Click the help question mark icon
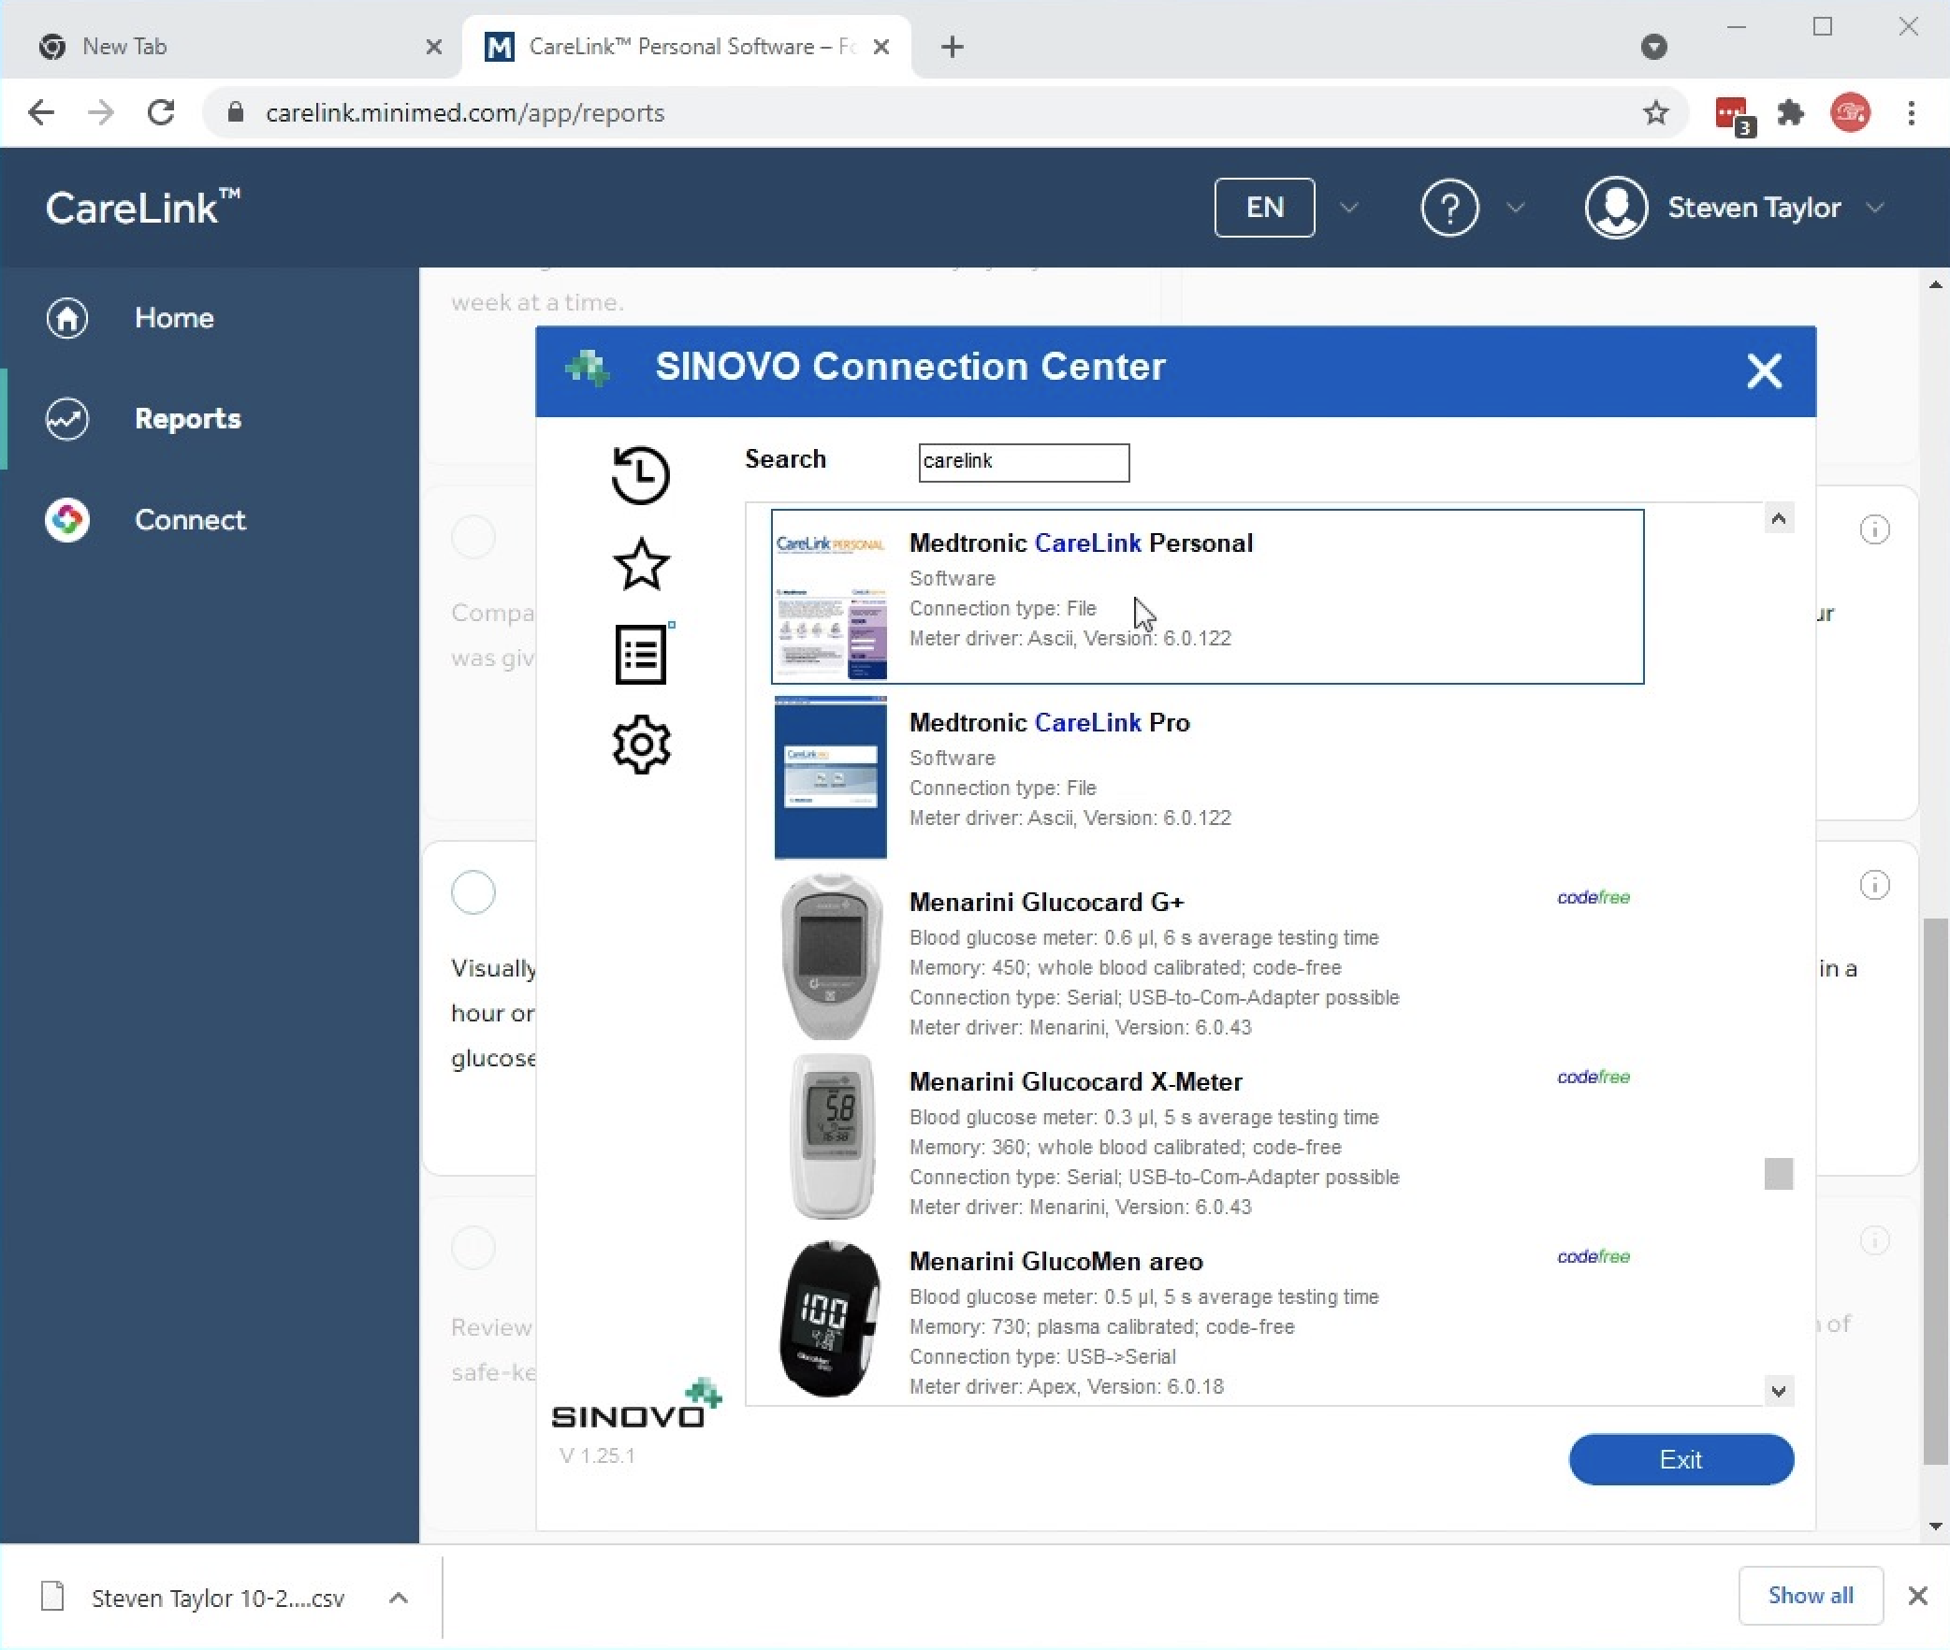This screenshot has height=1650, width=1950. [1449, 208]
